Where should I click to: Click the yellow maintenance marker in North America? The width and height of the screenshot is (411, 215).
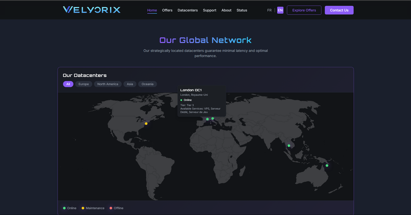(146, 124)
